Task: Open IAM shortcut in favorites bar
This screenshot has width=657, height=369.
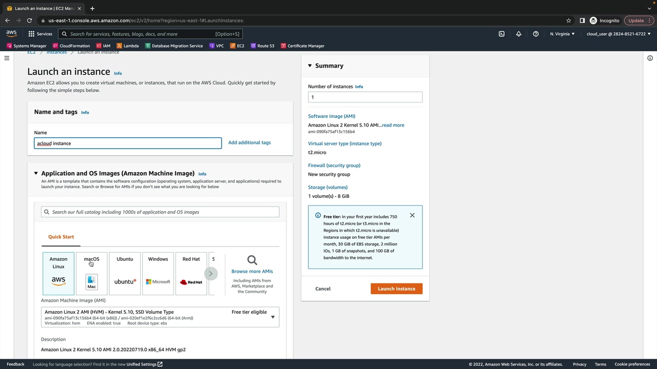Action: click(x=103, y=46)
